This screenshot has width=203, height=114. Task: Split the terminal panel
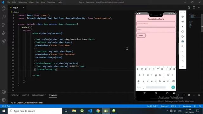point(184,95)
